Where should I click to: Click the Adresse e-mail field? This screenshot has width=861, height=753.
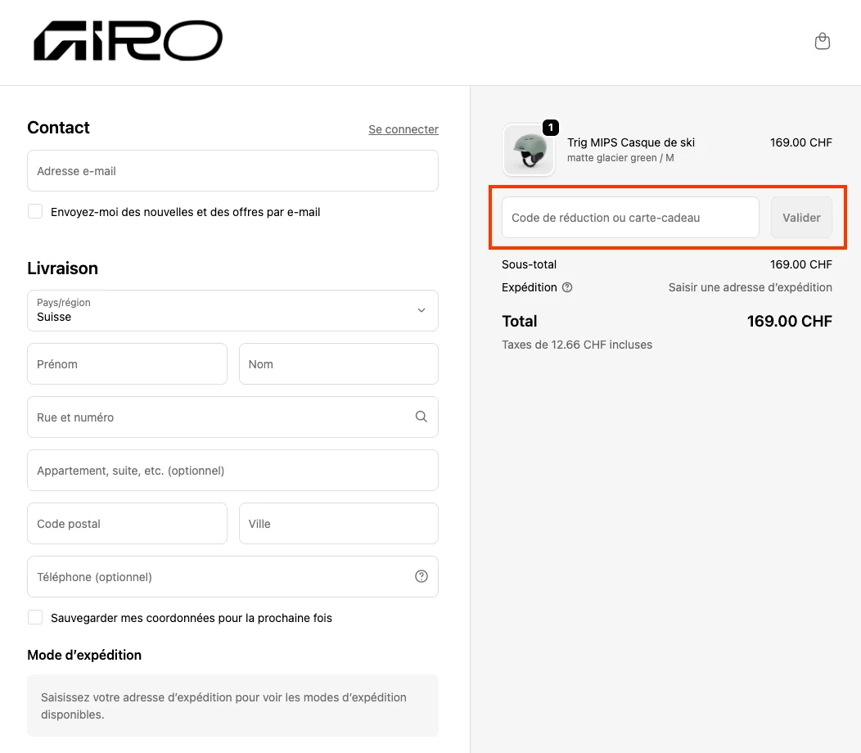232,170
